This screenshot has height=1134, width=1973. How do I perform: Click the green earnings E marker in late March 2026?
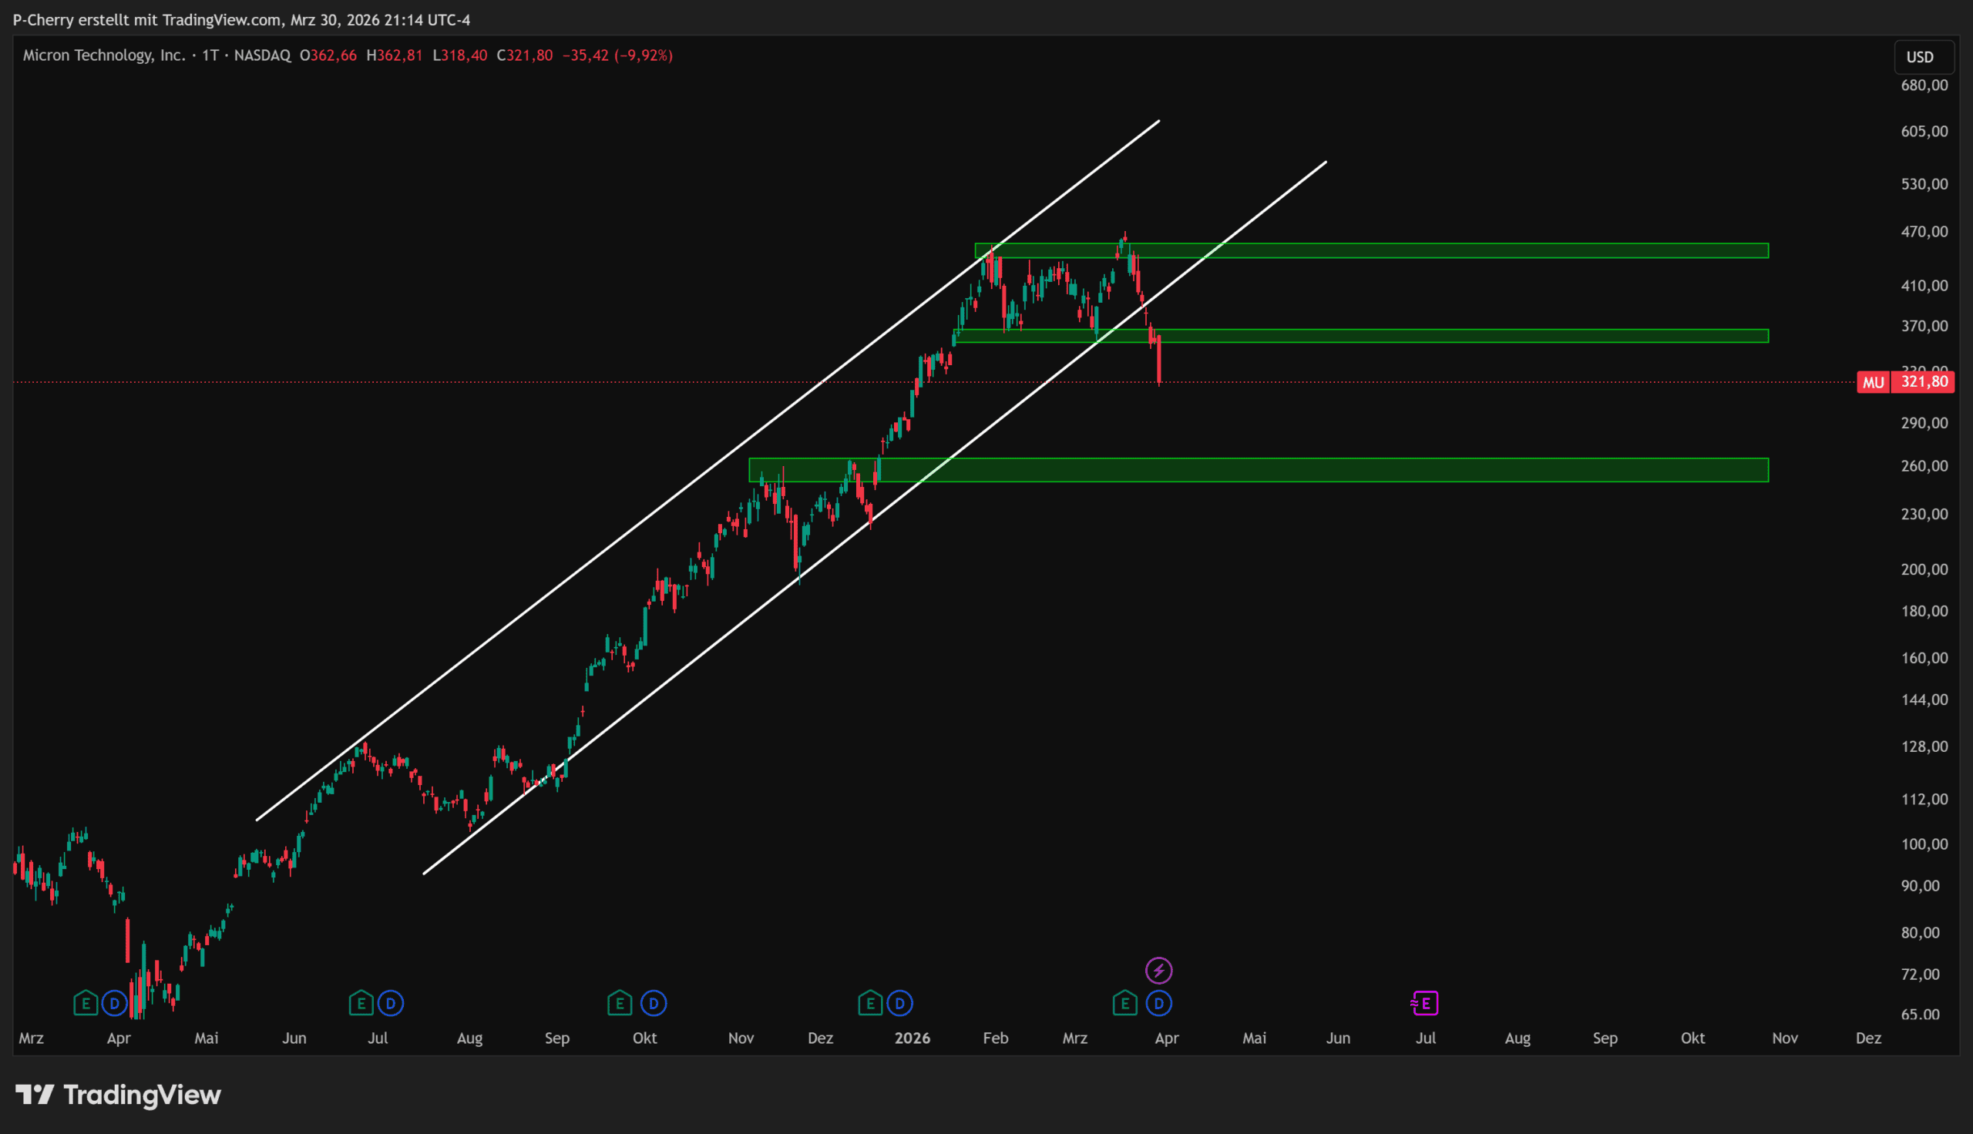coord(1124,1003)
